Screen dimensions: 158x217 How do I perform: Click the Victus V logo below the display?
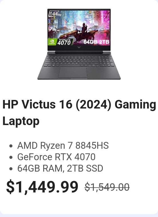point(79,48)
